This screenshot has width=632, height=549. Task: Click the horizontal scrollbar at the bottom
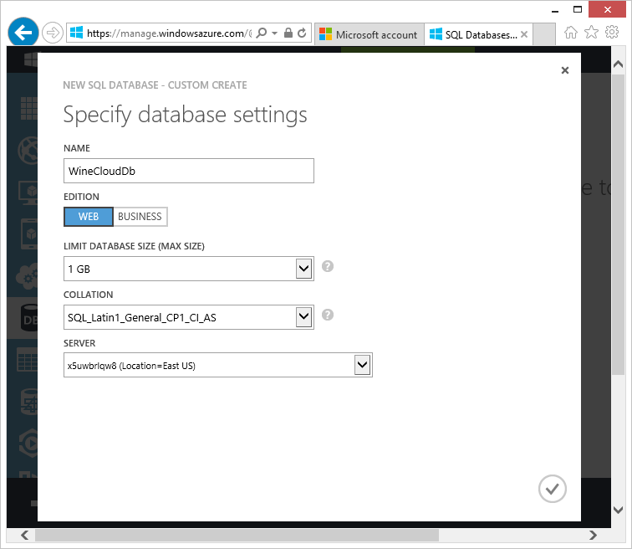tap(237, 536)
